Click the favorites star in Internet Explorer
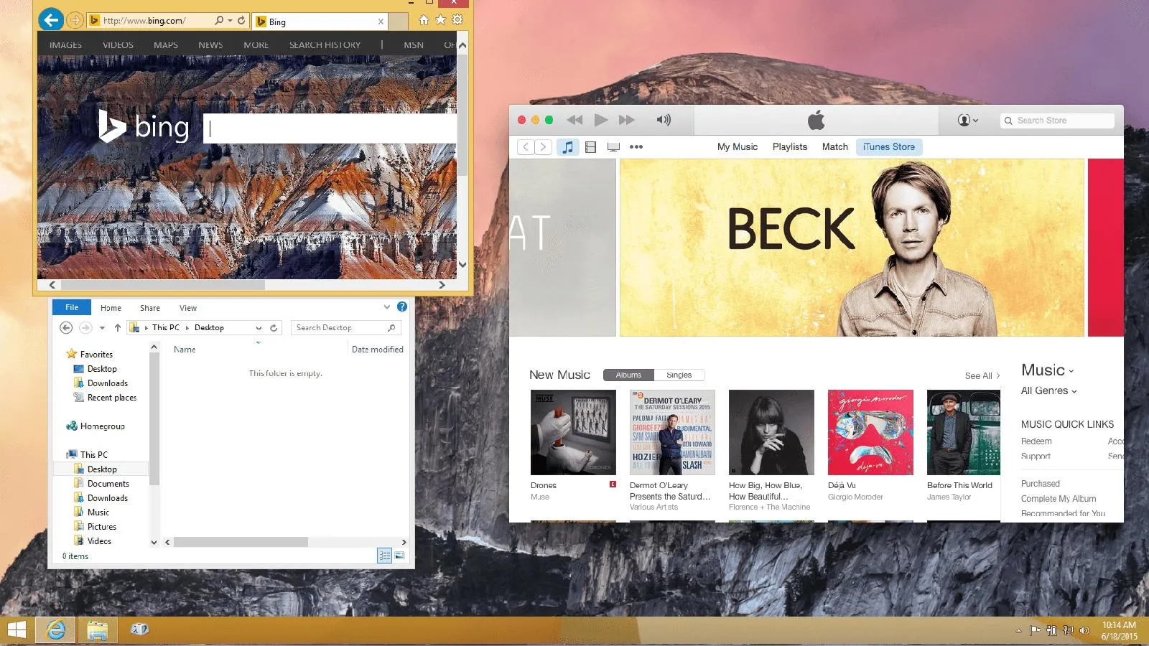 [x=440, y=19]
